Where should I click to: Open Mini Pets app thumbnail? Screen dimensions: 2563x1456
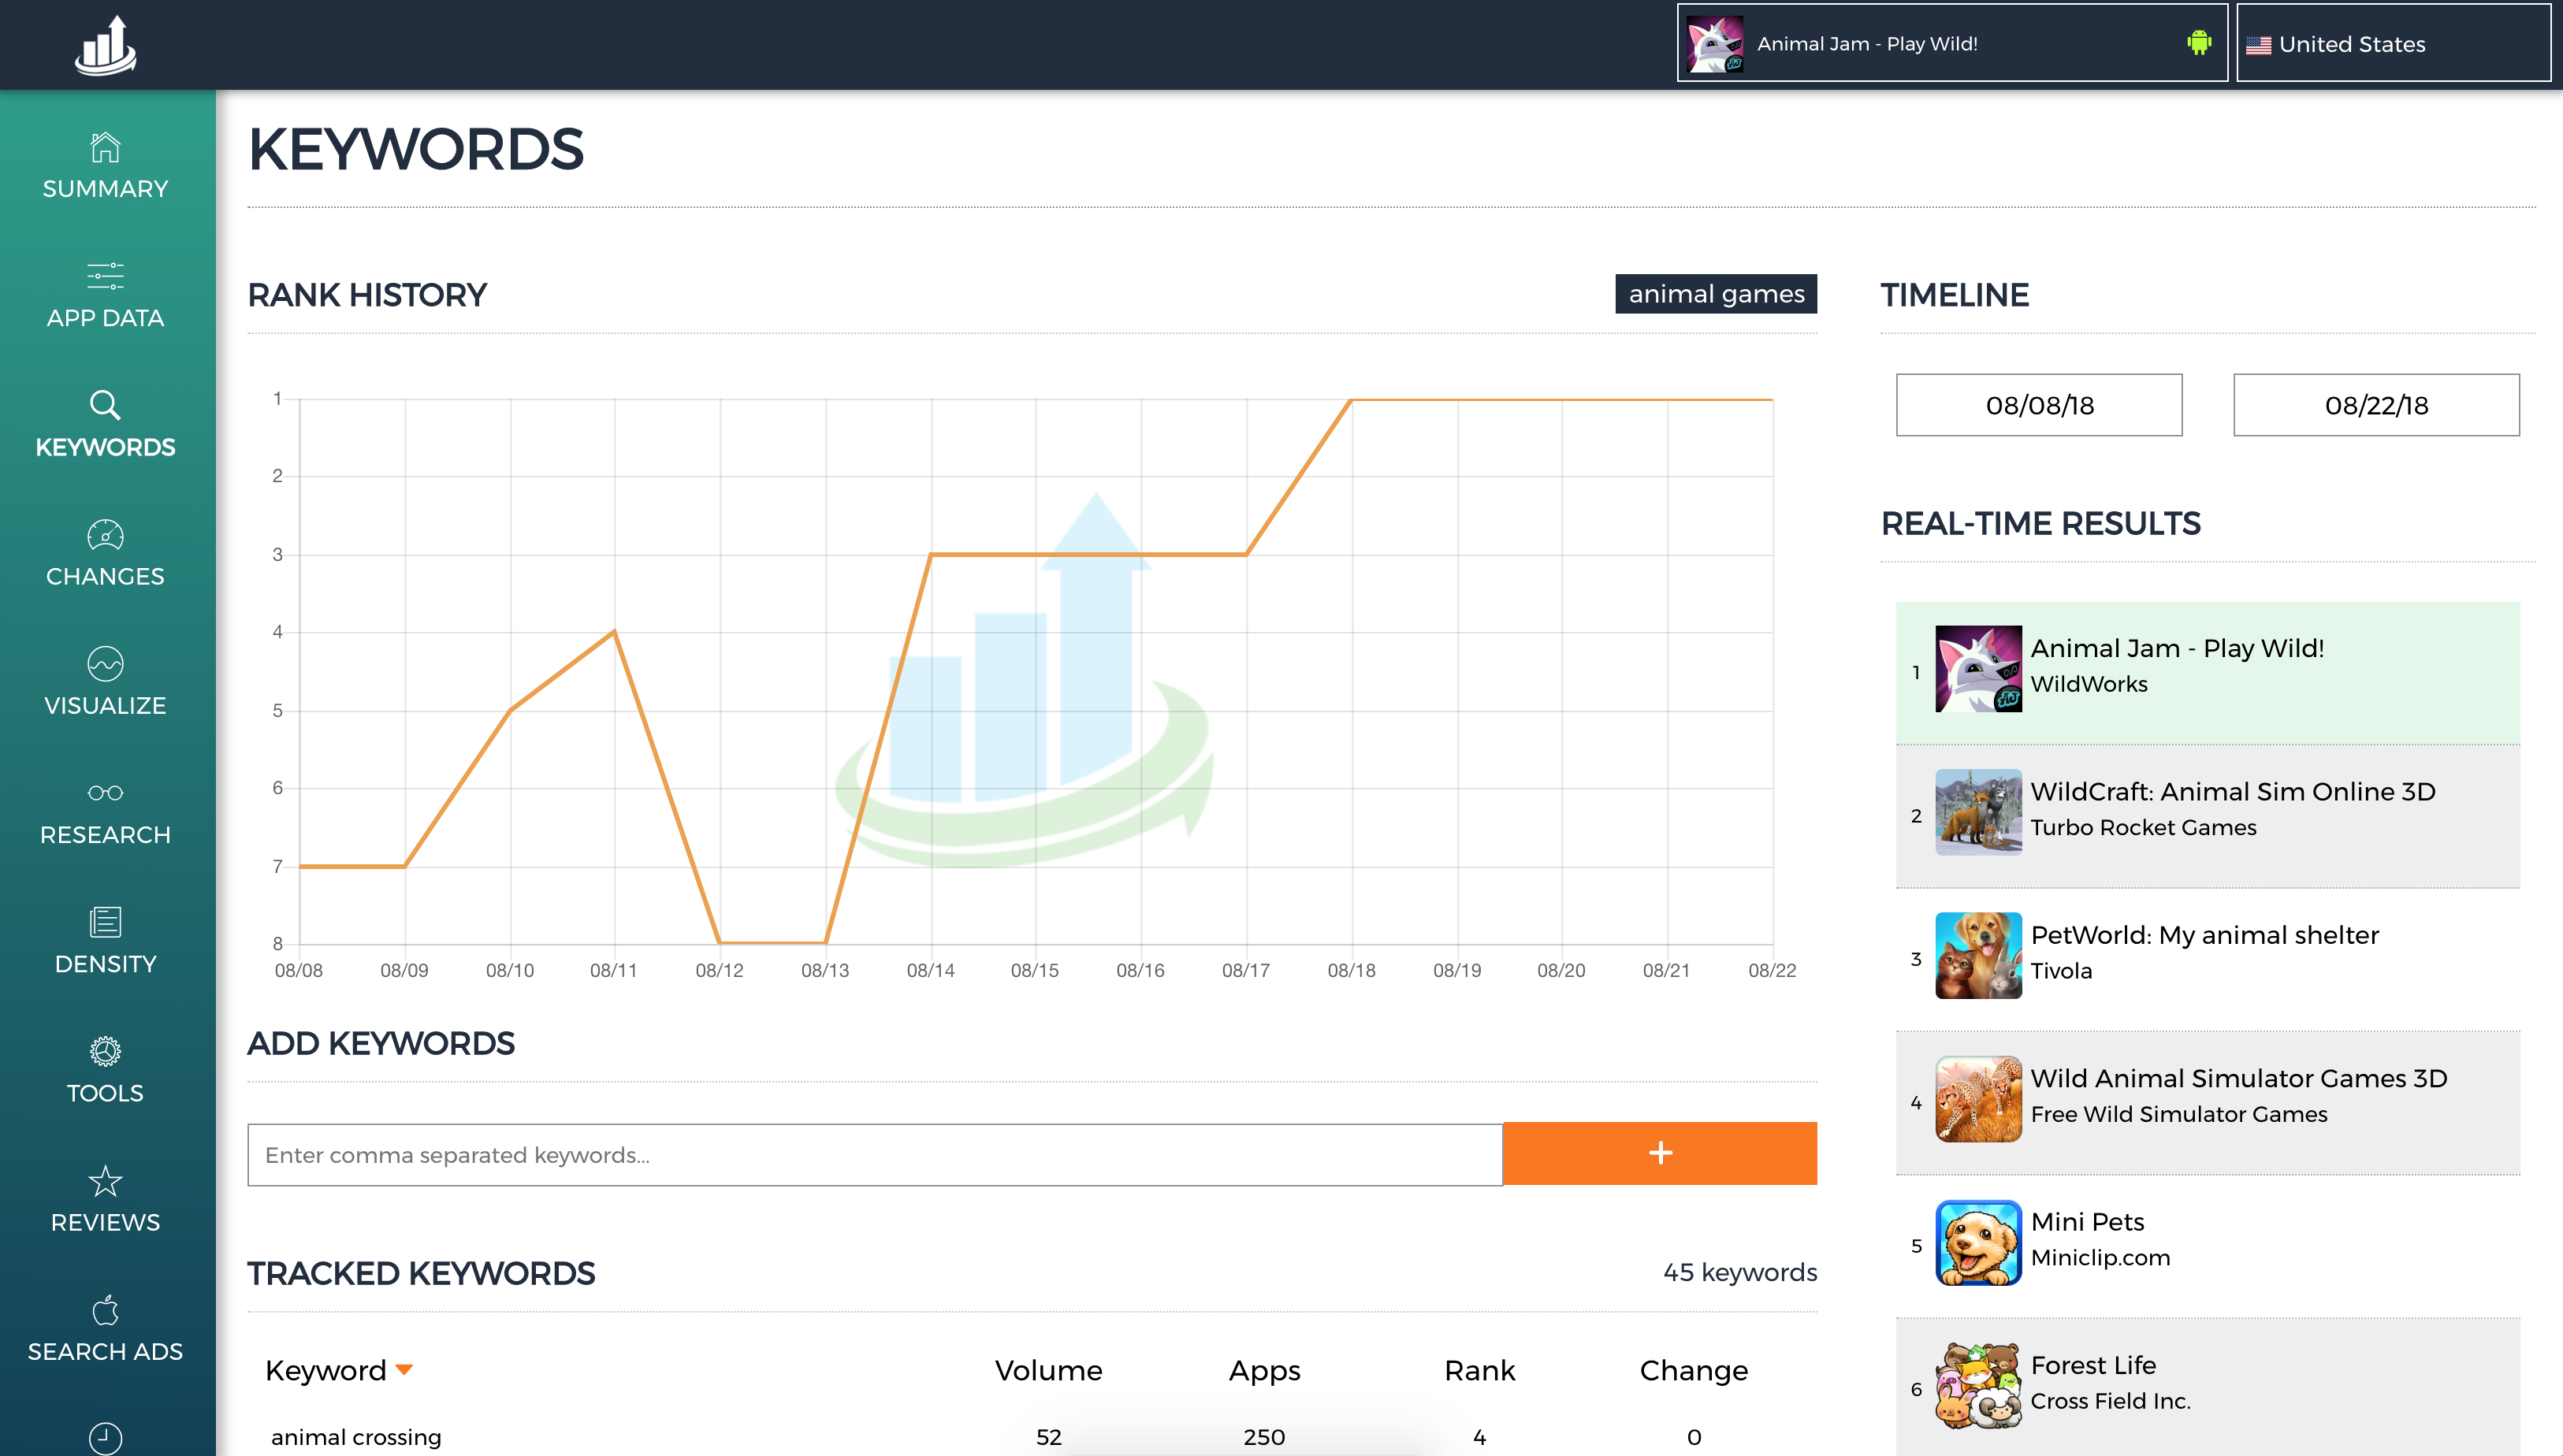(1978, 1242)
